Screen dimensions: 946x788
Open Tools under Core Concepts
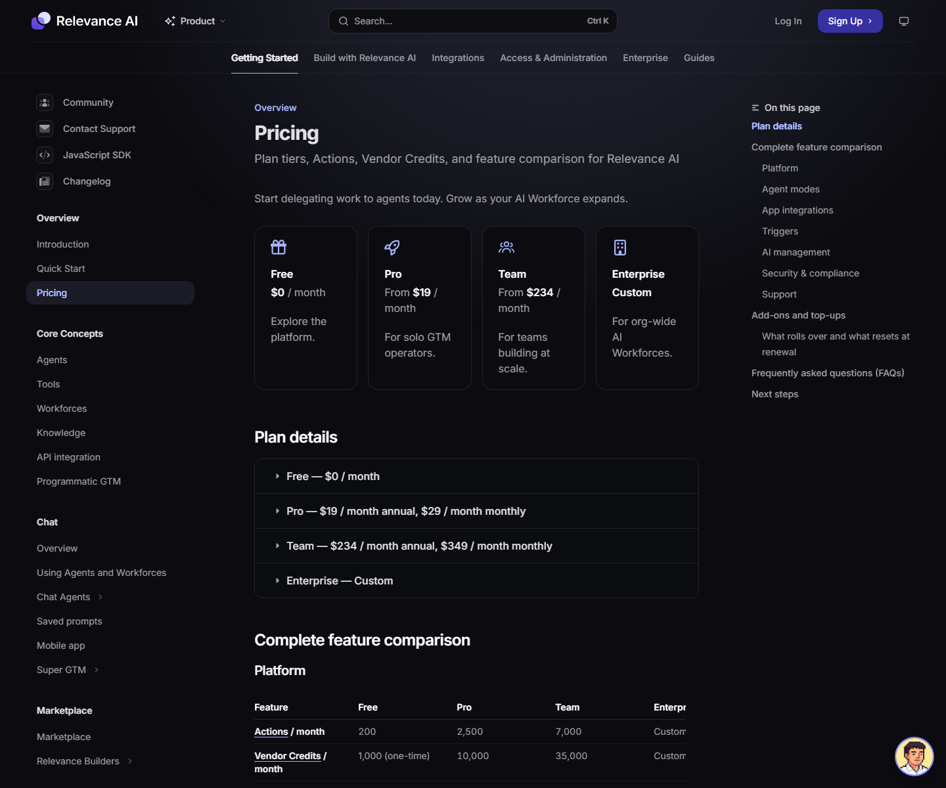click(110, 384)
